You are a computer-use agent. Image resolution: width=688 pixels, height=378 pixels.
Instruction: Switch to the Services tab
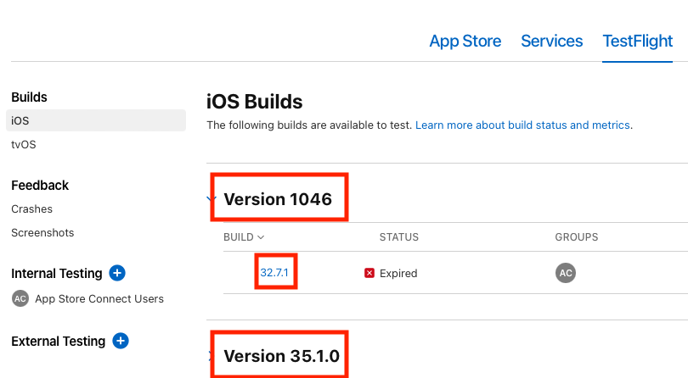(x=551, y=42)
